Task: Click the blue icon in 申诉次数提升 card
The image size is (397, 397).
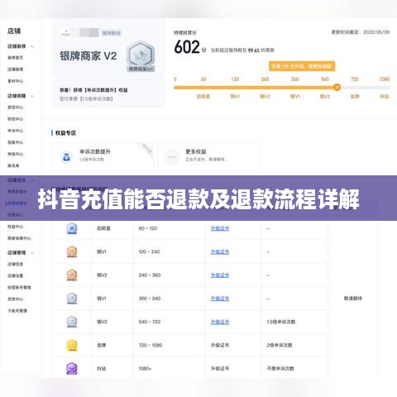Action: point(66,157)
